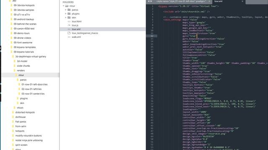Click the skin folder icon in Sublime sidebar

[x=69, y=17]
